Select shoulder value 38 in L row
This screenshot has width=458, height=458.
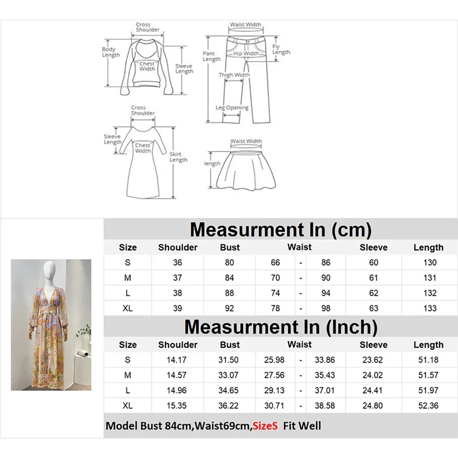177,293
